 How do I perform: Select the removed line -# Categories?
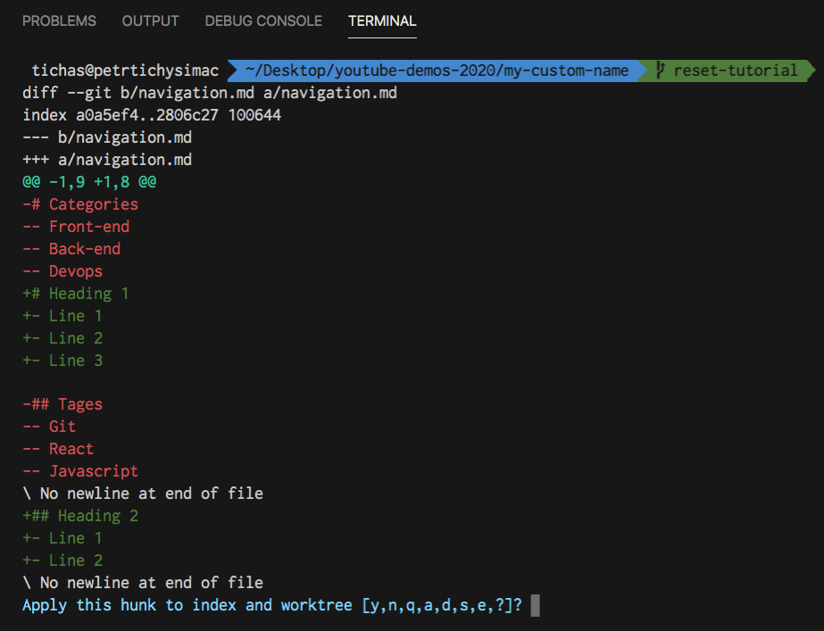[x=80, y=203]
